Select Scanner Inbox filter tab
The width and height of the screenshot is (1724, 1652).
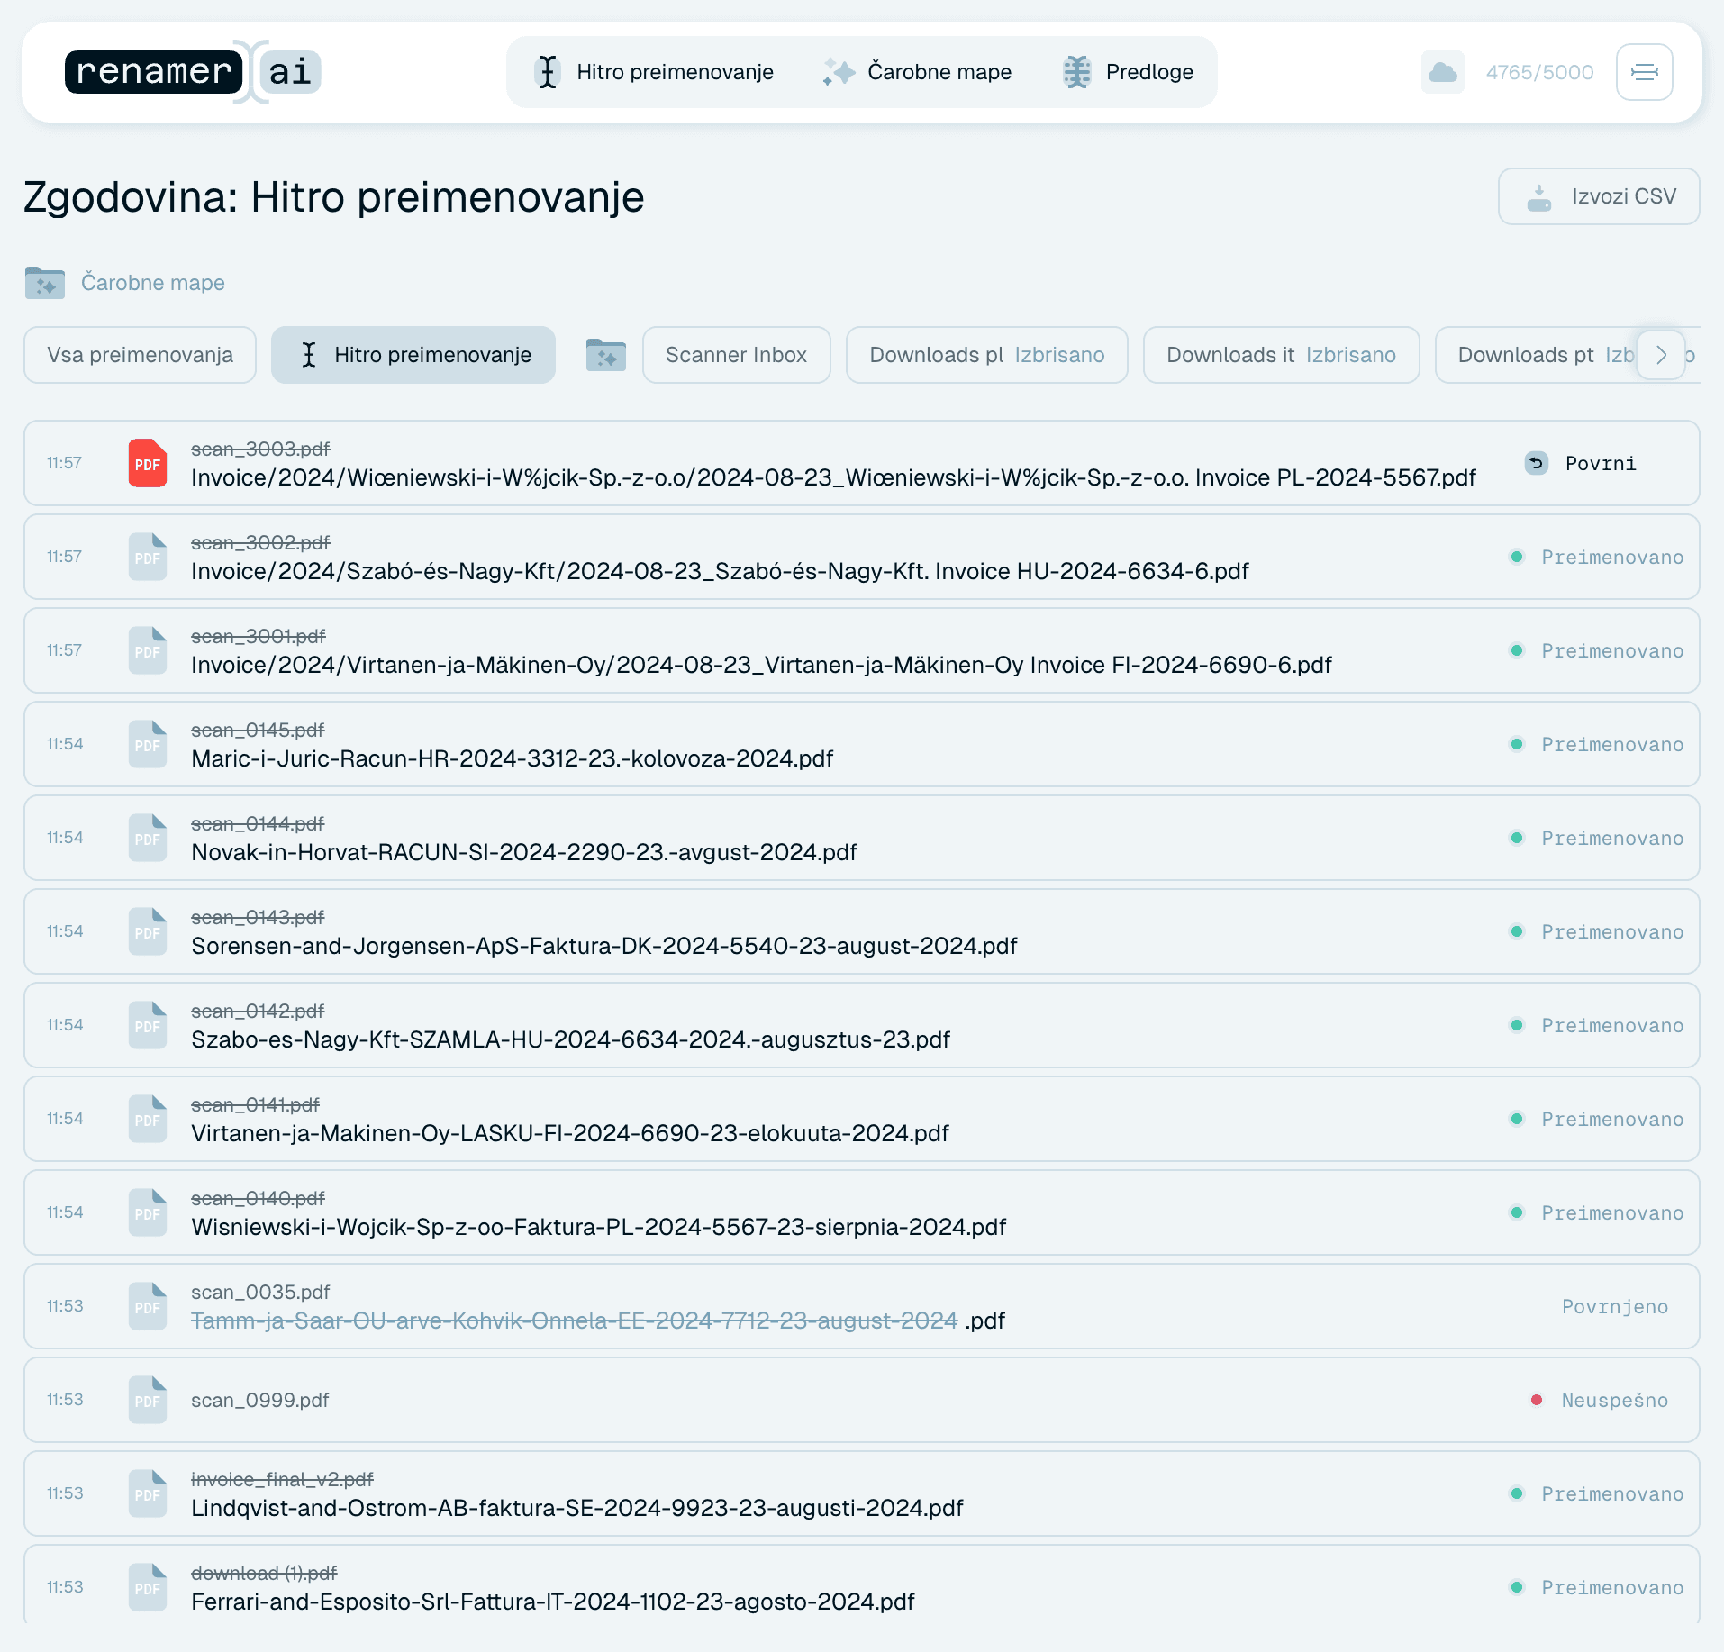(737, 355)
